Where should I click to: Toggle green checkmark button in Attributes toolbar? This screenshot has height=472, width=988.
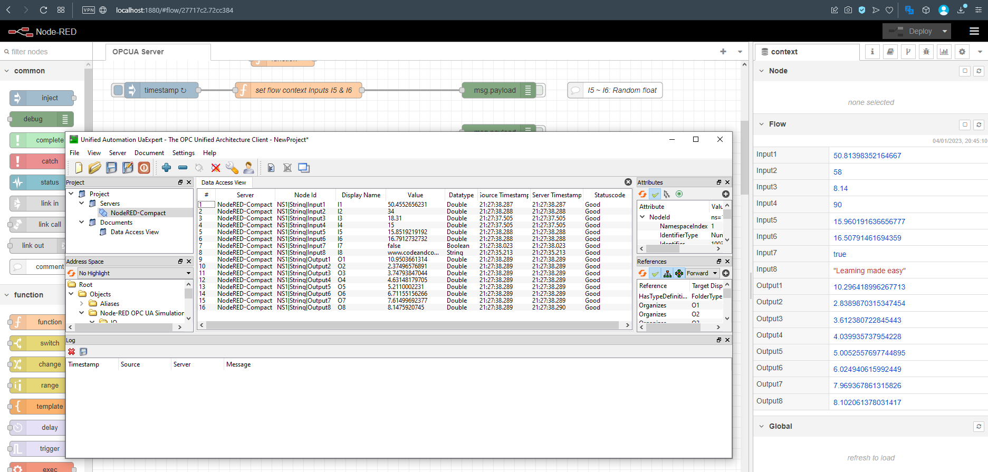655,194
